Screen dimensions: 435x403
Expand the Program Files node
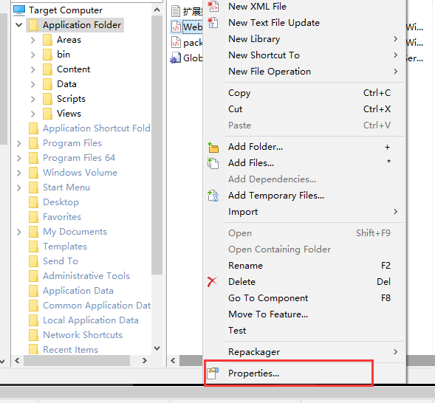pos(19,143)
